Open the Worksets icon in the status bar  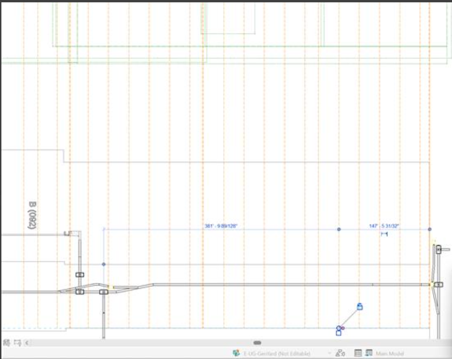click(236, 353)
